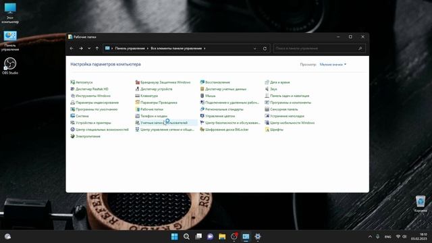
Task: Click the Control Panel search field
Action: tap(319, 49)
